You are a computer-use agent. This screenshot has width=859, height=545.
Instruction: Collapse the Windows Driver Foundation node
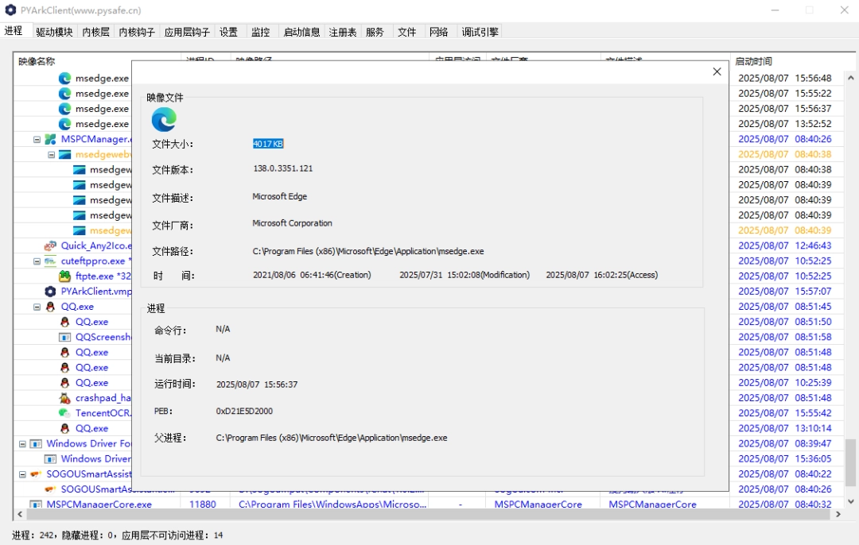[x=22, y=444]
